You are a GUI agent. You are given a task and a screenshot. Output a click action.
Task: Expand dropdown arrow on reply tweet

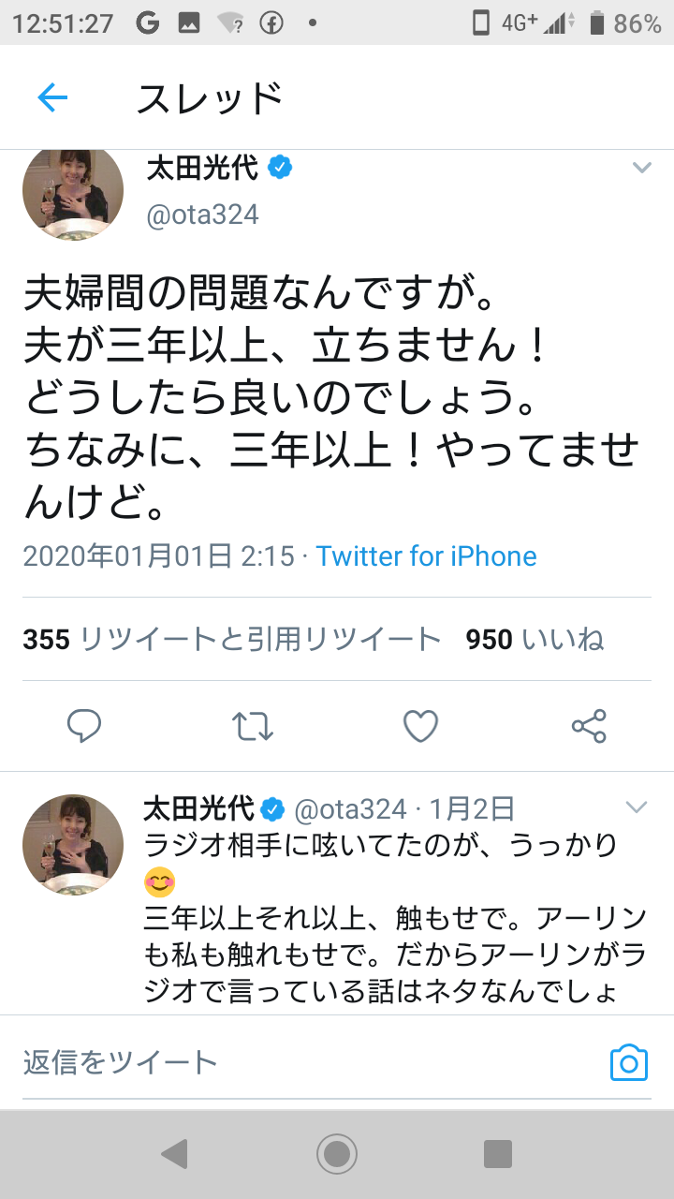coord(637,807)
